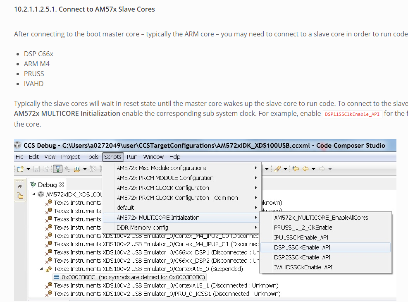Image resolution: width=408 pixels, height=302 pixels.
Task: Open the New icon's dropdown arrow
Action: tap(28, 169)
